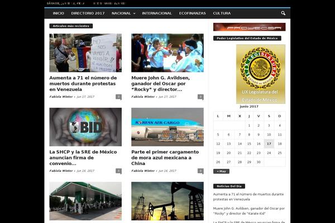This screenshot has height=223, width=335.
Task: Select day 10 in the calendar
Action: click(269, 135)
